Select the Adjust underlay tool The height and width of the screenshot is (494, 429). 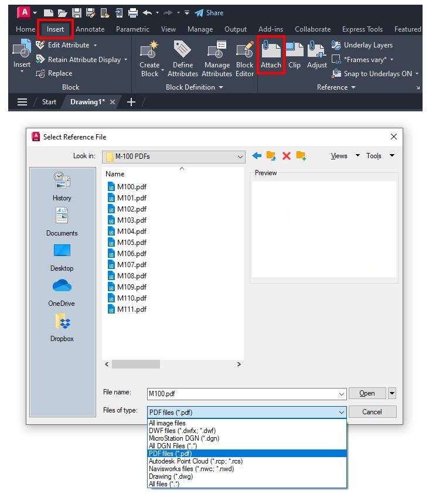pyautogui.click(x=317, y=55)
